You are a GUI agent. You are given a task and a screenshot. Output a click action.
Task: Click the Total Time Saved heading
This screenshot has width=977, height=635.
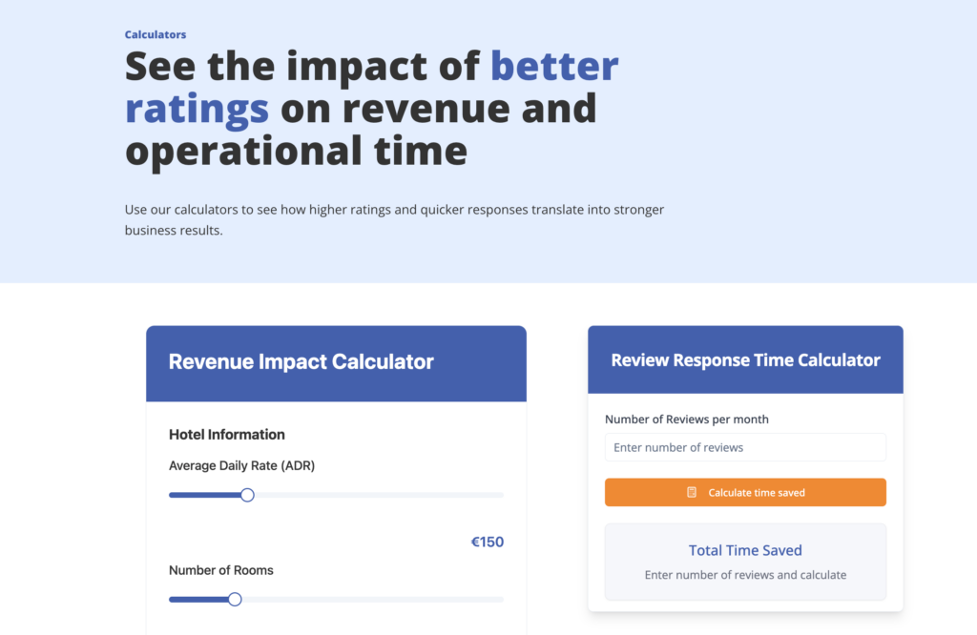745,550
